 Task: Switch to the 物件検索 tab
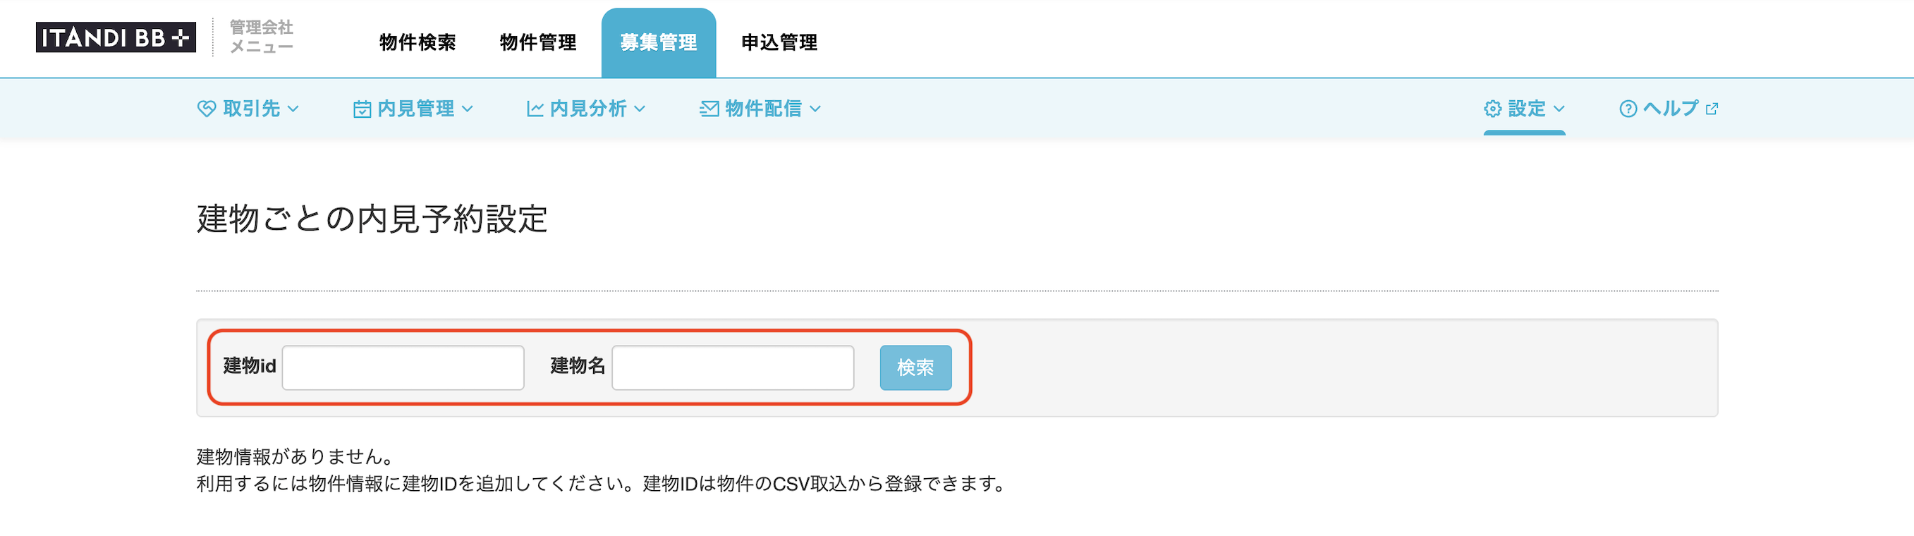tap(417, 42)
